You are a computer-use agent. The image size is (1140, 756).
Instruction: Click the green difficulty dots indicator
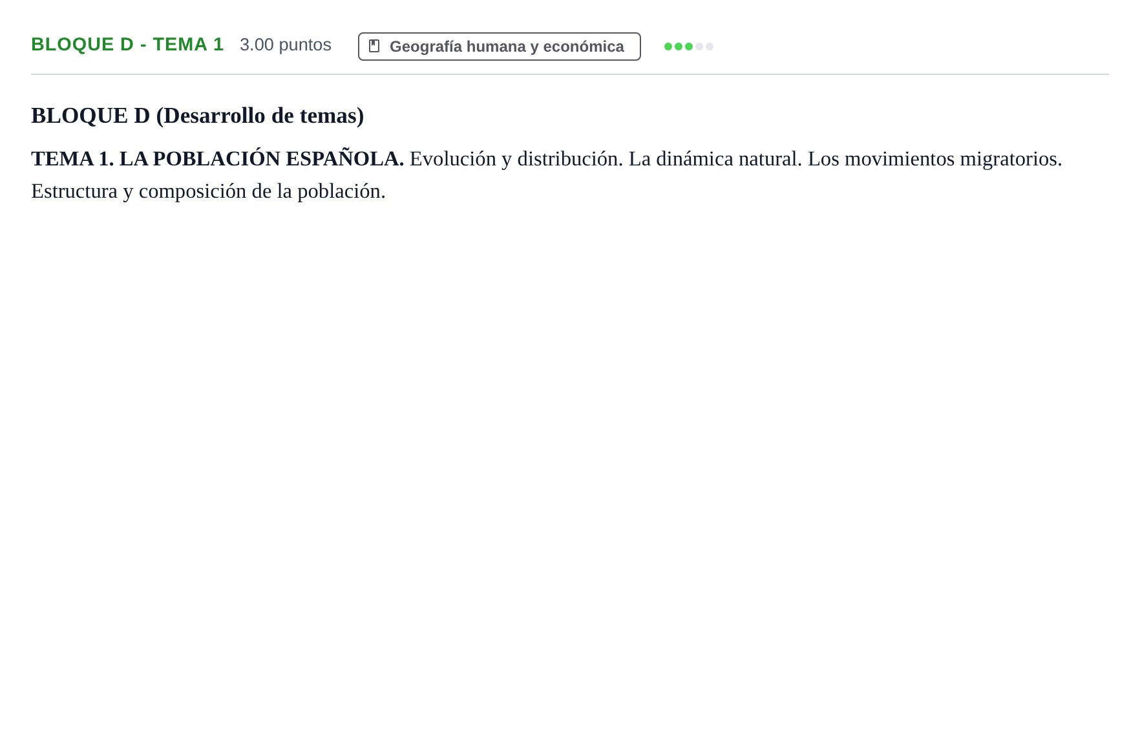coord(689,47)
